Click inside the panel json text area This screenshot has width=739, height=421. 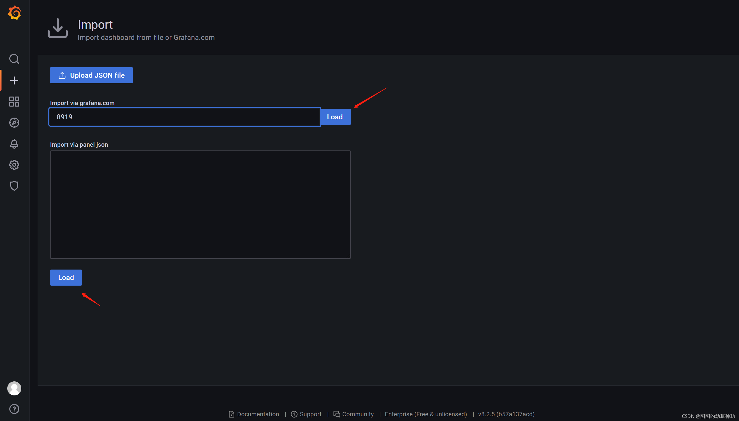(200, 204)
